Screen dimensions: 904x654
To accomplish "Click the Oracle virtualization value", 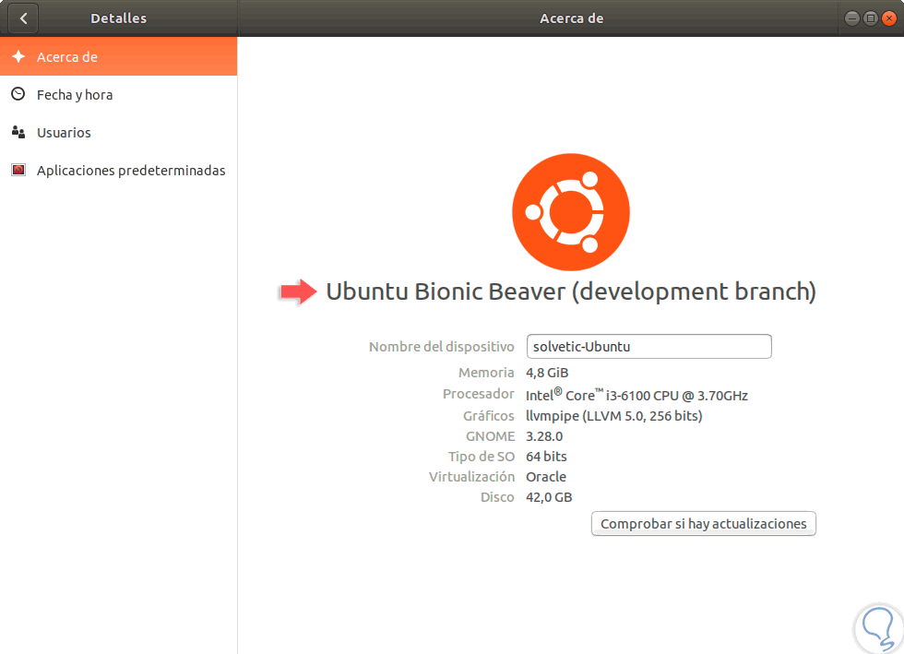I will 546,477.
